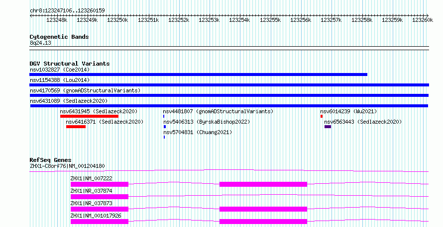Viewport: 443px width, 227px height.
Task: Open the nsv6431089 (Sedlazeck2020) label
Action: pyautogui.click(x=69, y=101)
